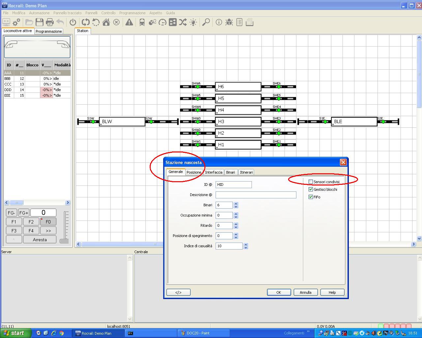The image size is (422, 338).
Task: Click the stacked pages toolbar icon
Action: (250, 22)
